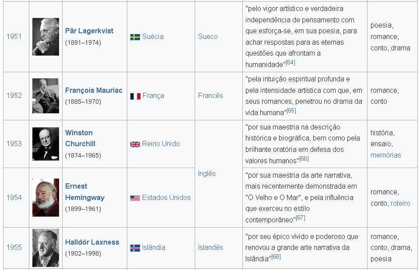Open Pär Lagerkvist portrait photo
Screen dimensions: 420x270
45,37
